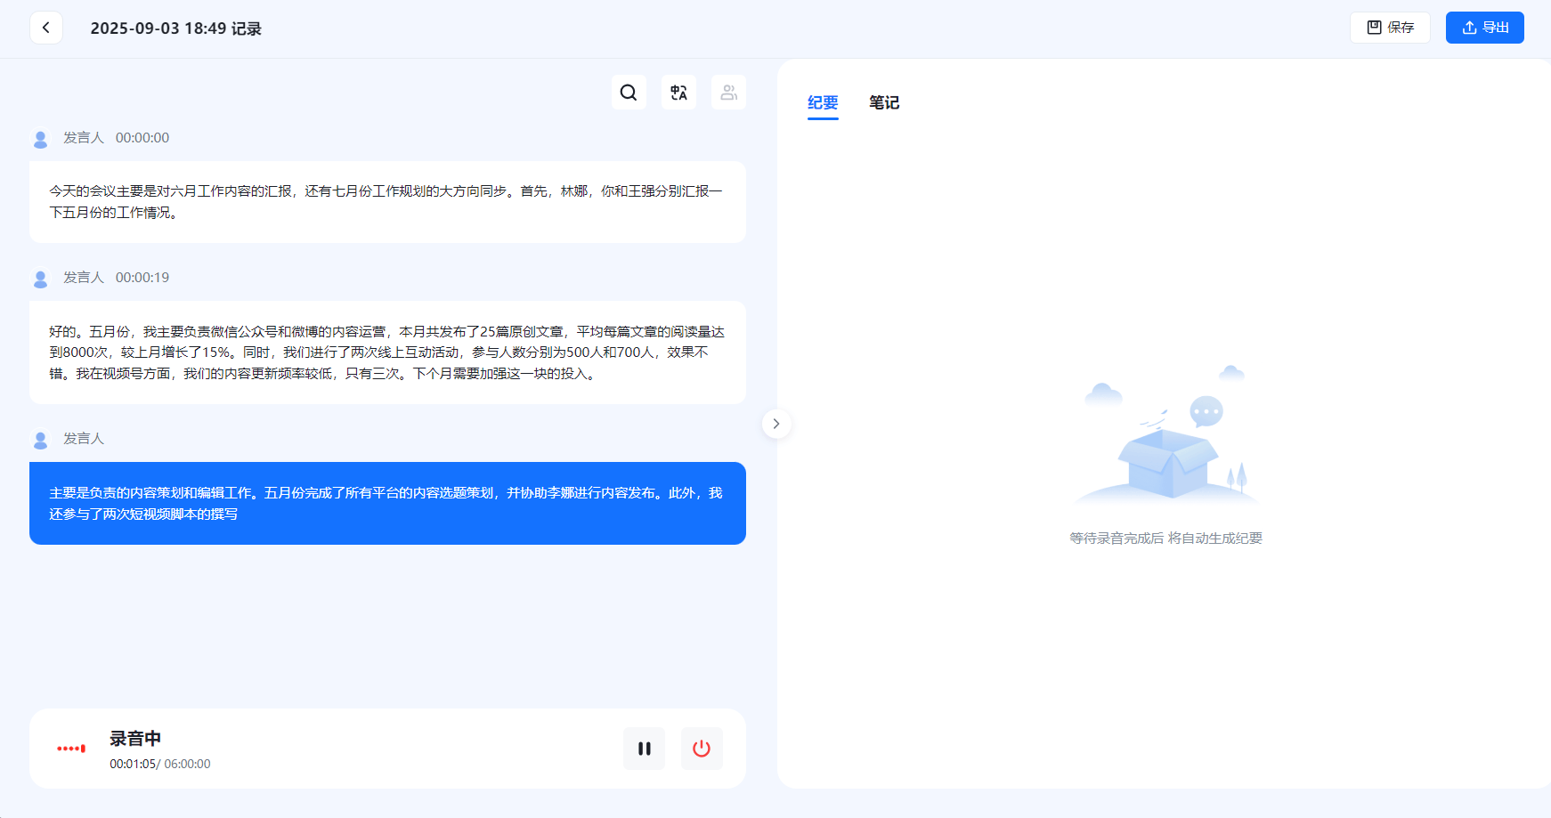The image size is (1551, 818).
Task: Select the highlighted blue transcript segment
Action: pos(387,503)
